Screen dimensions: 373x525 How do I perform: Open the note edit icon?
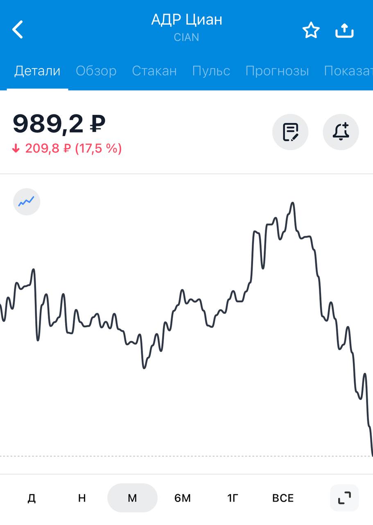pos(290,132)
